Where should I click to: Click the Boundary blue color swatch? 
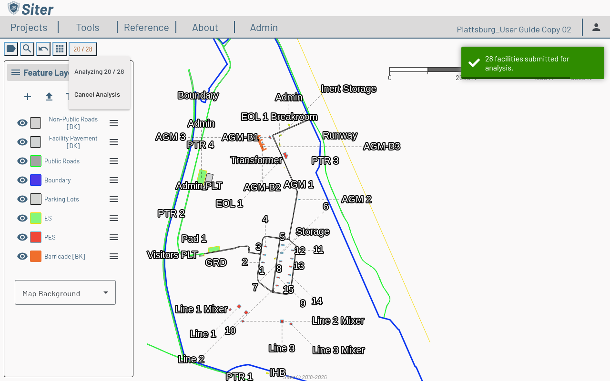36,180
